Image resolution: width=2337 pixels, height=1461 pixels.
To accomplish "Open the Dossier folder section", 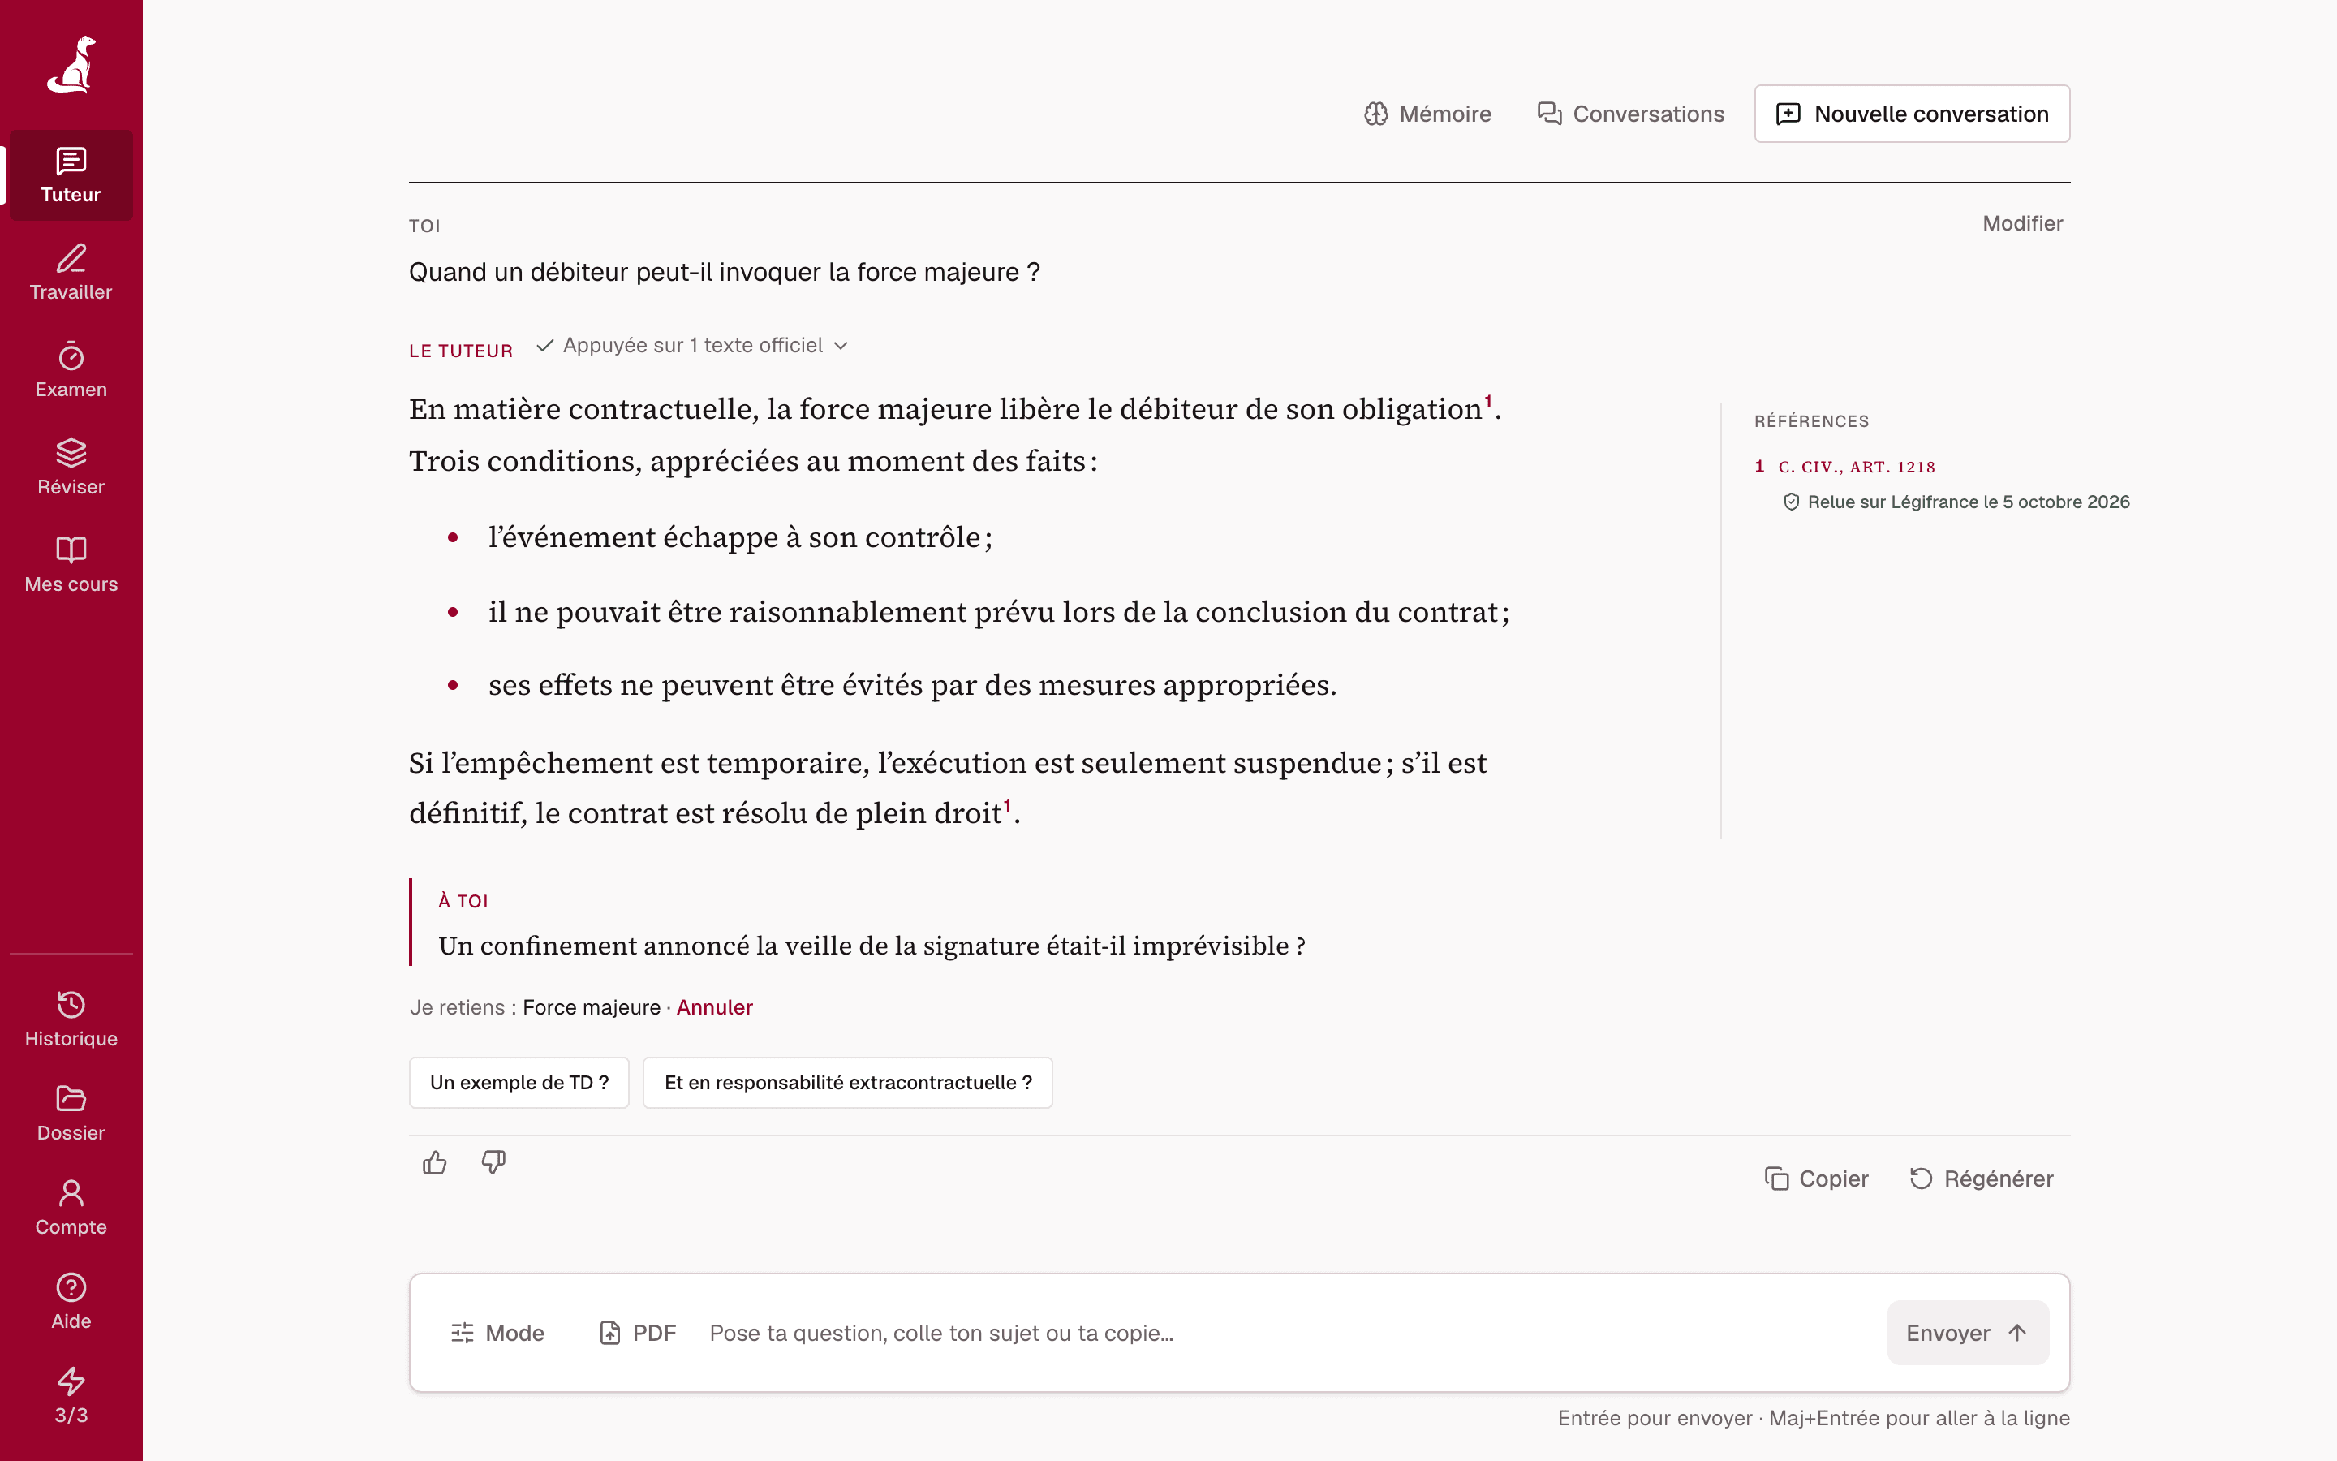I will point(71,1113).
